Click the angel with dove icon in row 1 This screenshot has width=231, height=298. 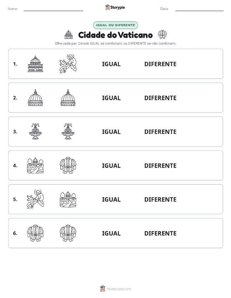tap(68, 64)
